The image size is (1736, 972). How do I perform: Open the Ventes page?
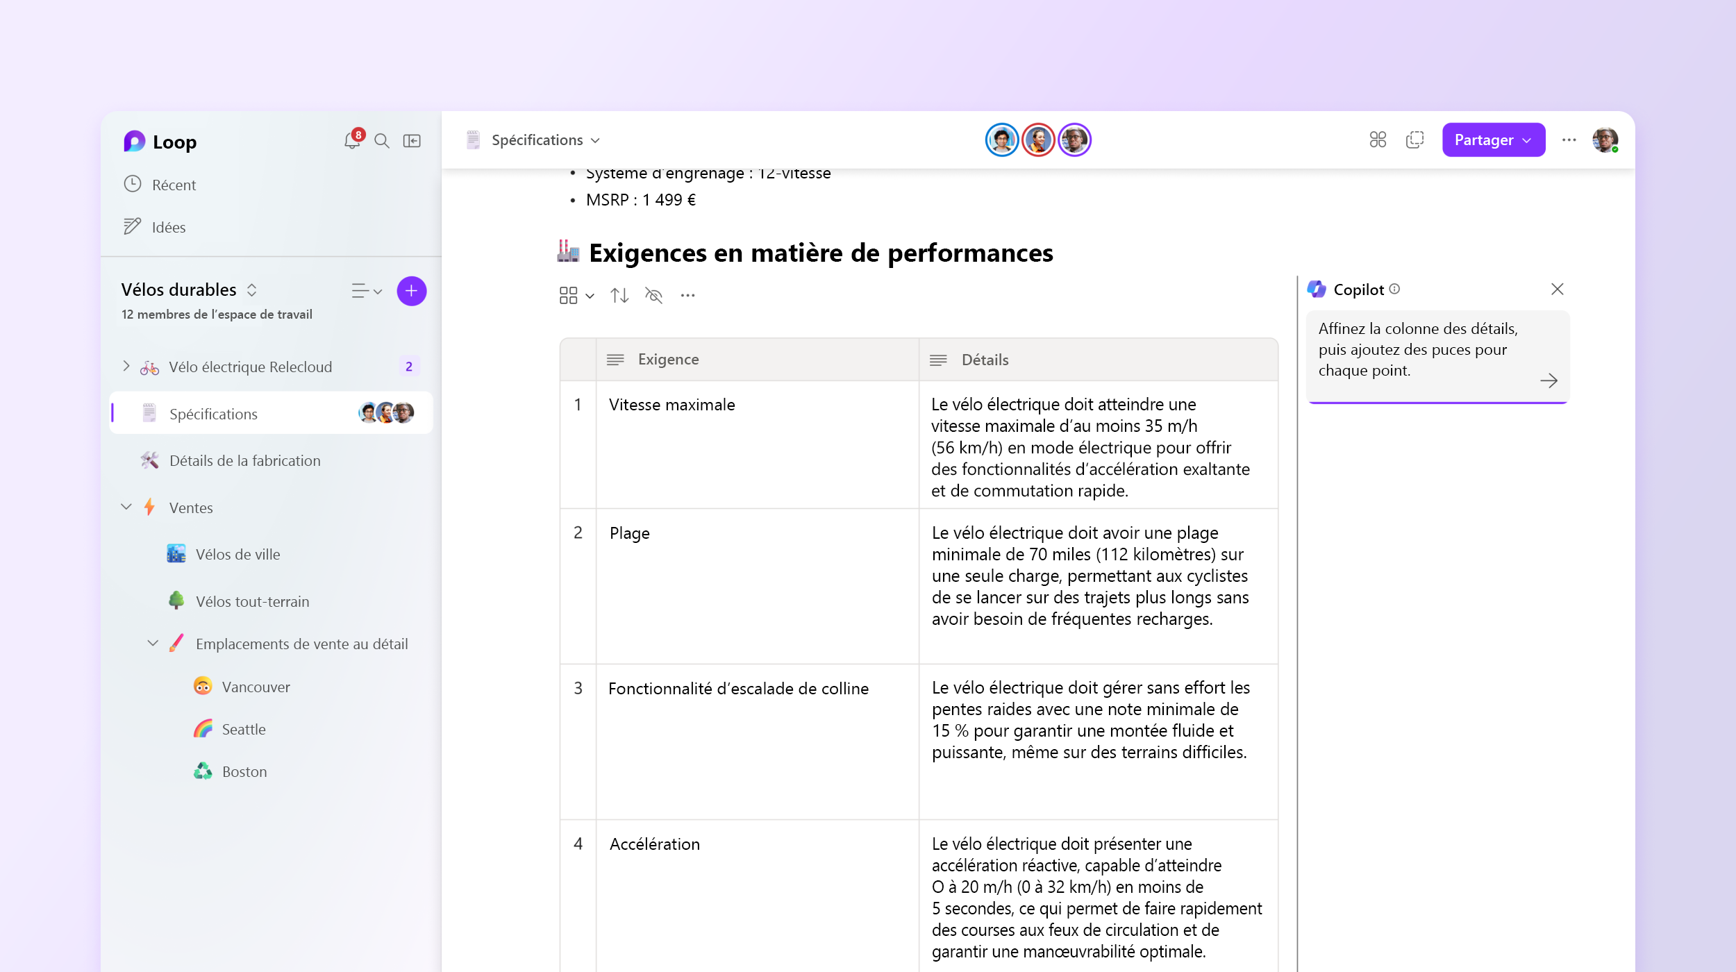point(190,508)
